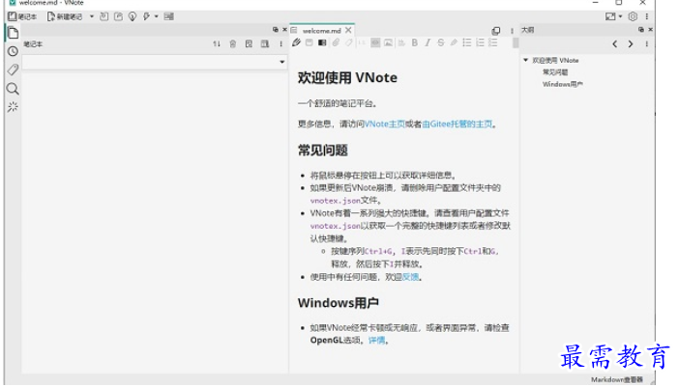Open the notebook selector combo box
678x387 pixels.
click(x=155, y=62)
